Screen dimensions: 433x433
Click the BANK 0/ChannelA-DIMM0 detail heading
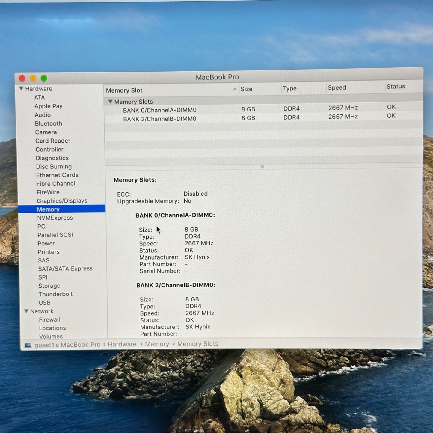coord(175,215)
